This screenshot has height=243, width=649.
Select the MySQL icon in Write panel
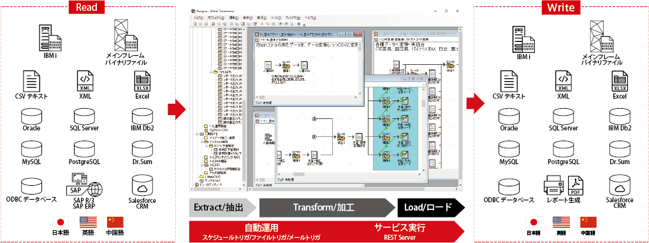509,149
